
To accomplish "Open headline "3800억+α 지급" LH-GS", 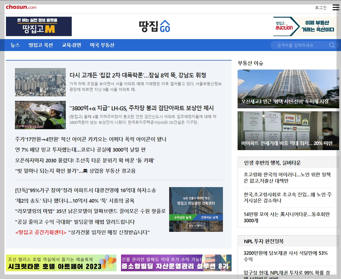I will pos(142,108).
